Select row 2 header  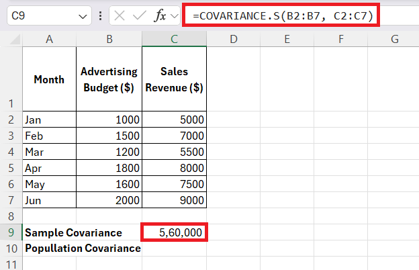click(11, 120)
